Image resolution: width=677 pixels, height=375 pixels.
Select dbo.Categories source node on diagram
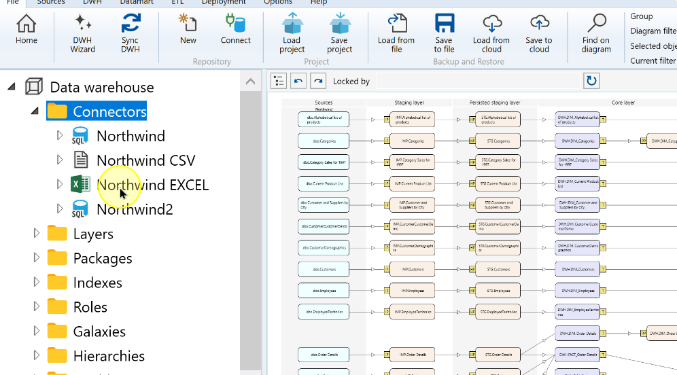tap(324, 141)
